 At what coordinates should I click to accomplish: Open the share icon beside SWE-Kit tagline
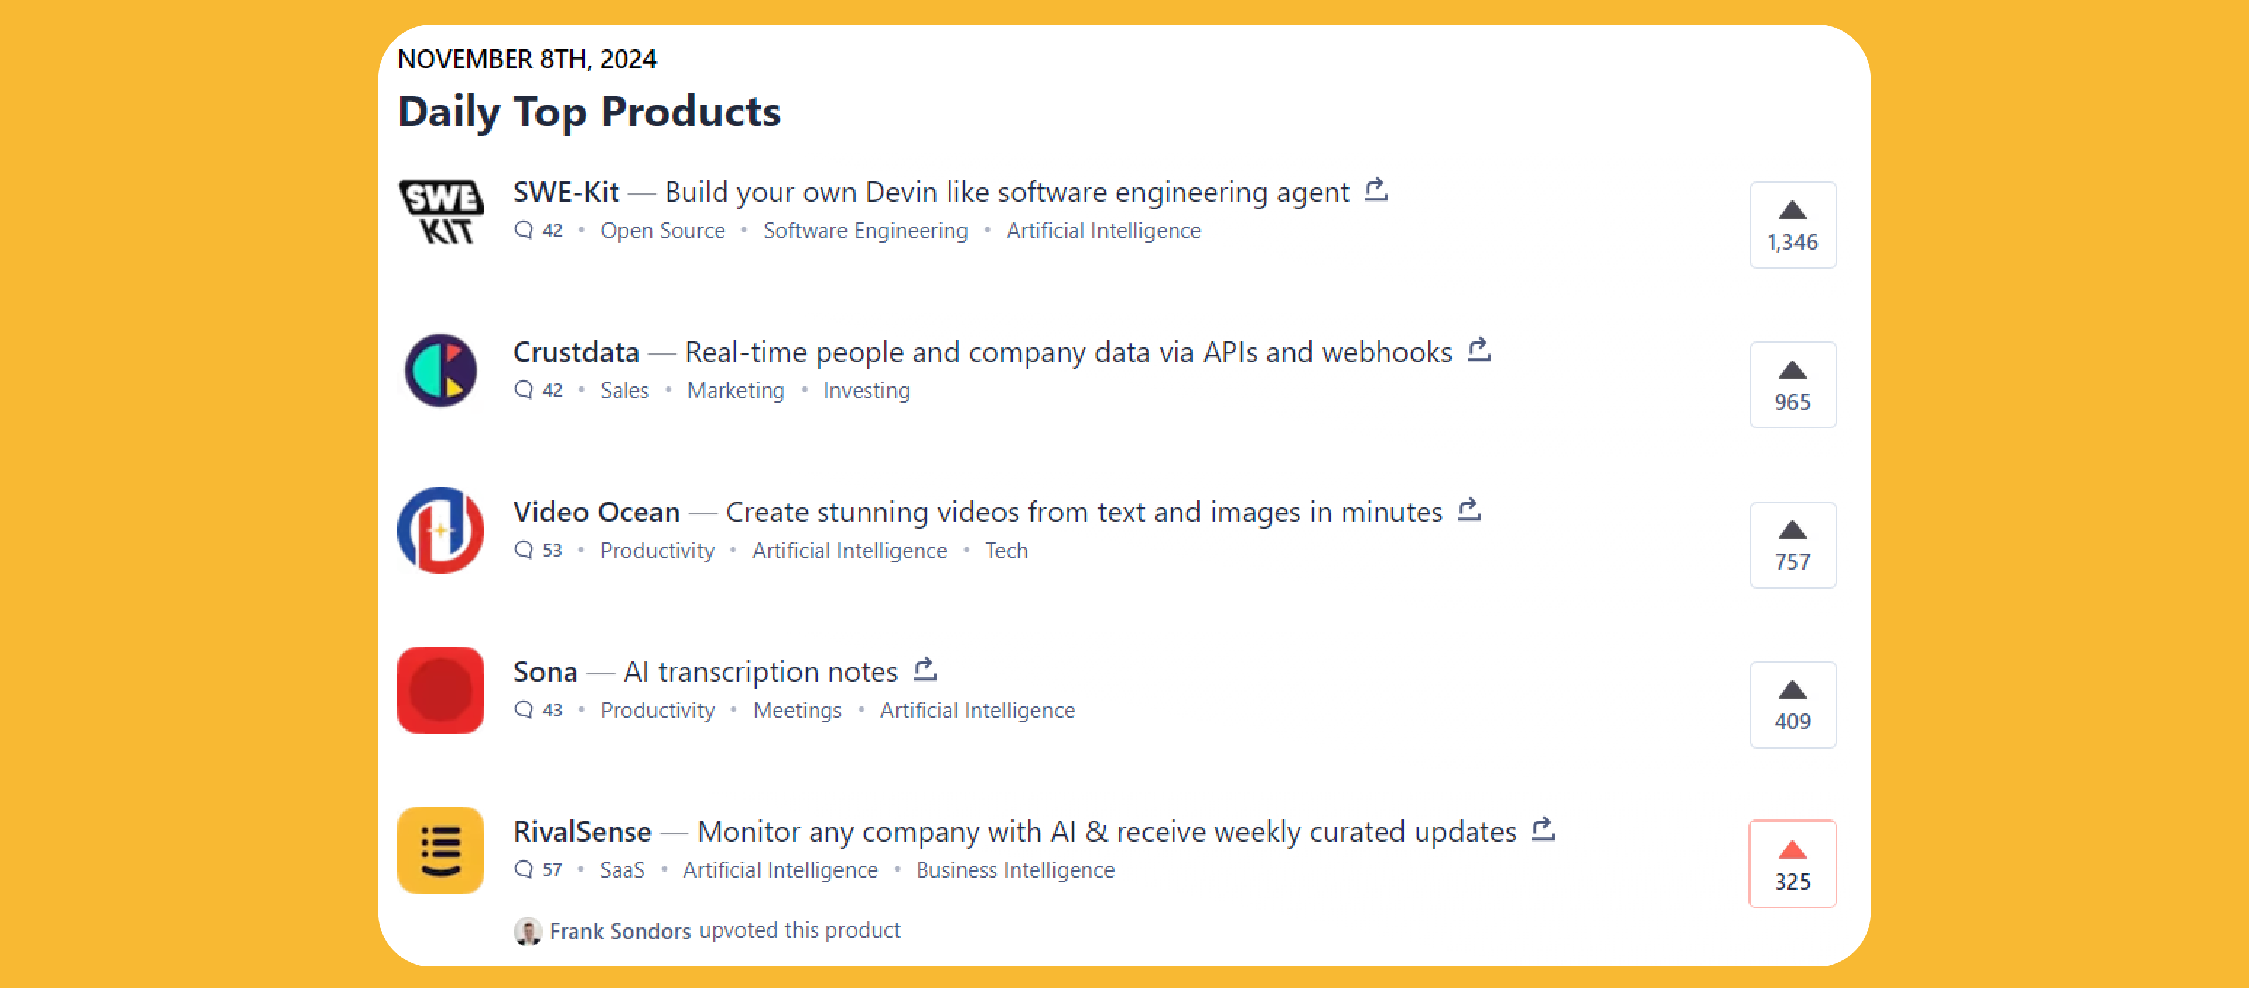1376,190
